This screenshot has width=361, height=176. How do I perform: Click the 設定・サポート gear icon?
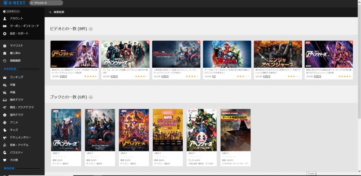[5, 34]
